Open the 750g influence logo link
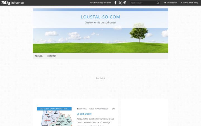 (12, 3)
